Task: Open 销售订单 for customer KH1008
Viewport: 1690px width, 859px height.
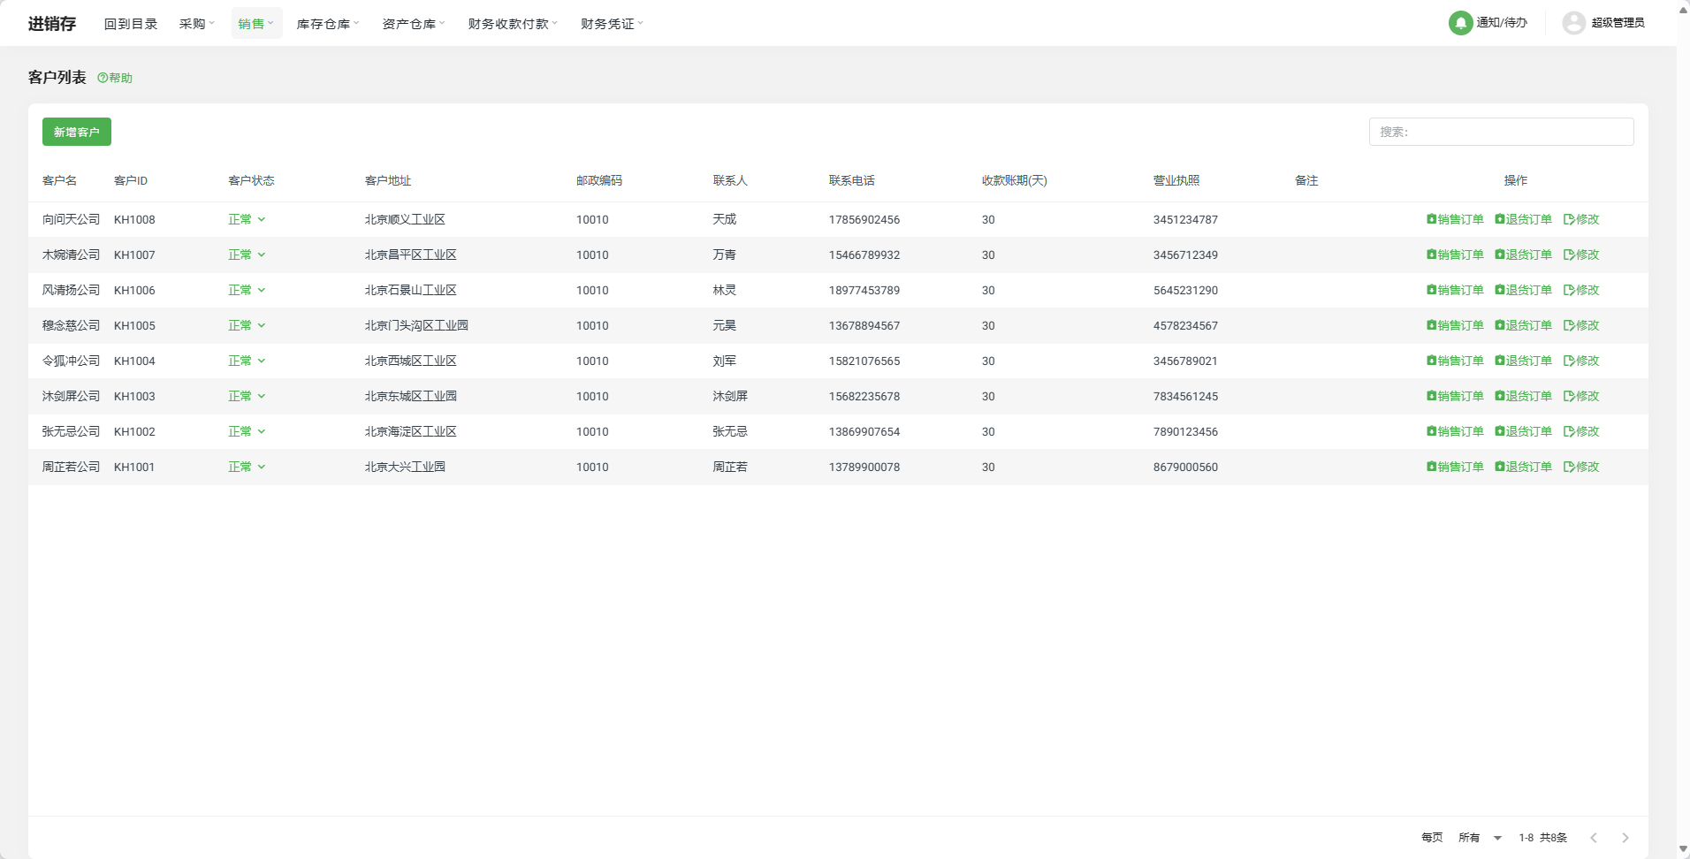Action: pos(1455,219)
